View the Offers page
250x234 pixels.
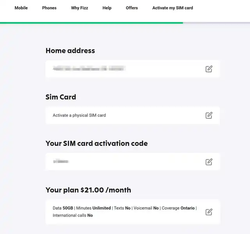click(x=132, y=8)
